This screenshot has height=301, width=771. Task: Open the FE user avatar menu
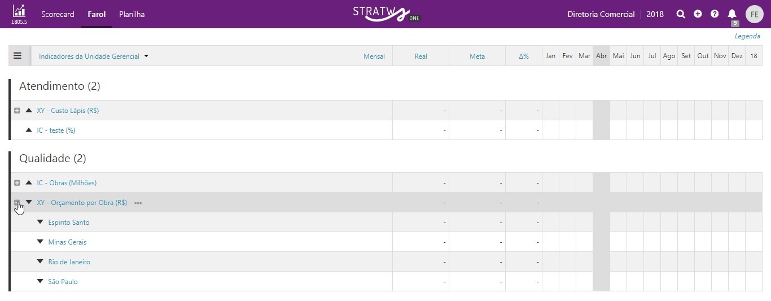coord(755,14)
